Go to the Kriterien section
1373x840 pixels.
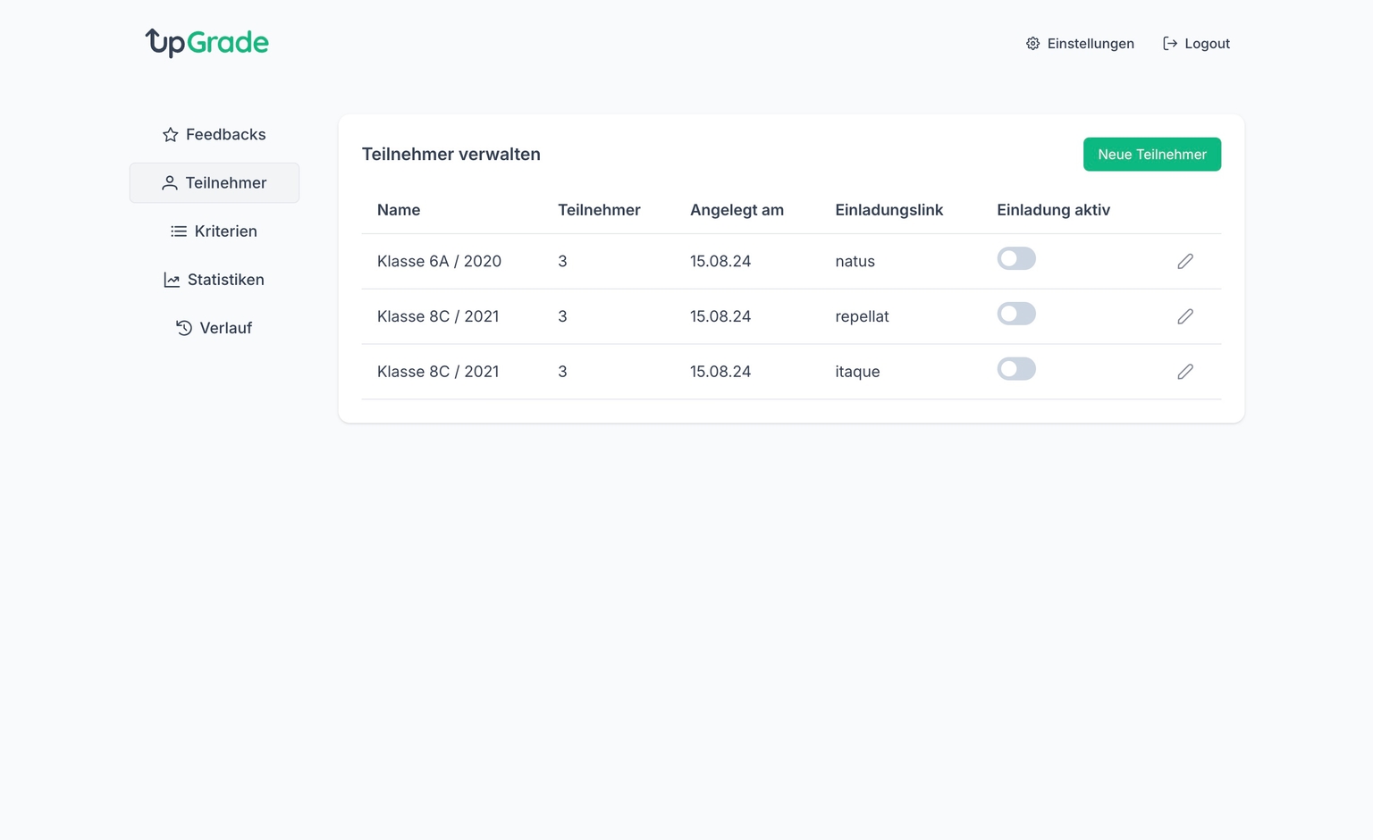pos(215,231)
